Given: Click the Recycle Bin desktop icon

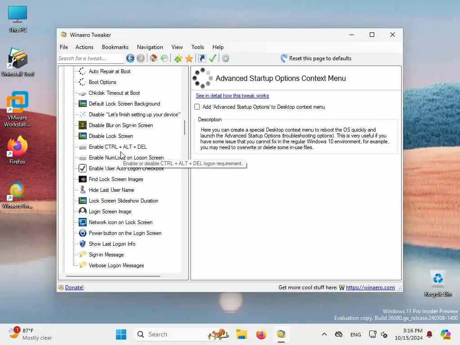Looking at the screenshot, I should 438,283.
